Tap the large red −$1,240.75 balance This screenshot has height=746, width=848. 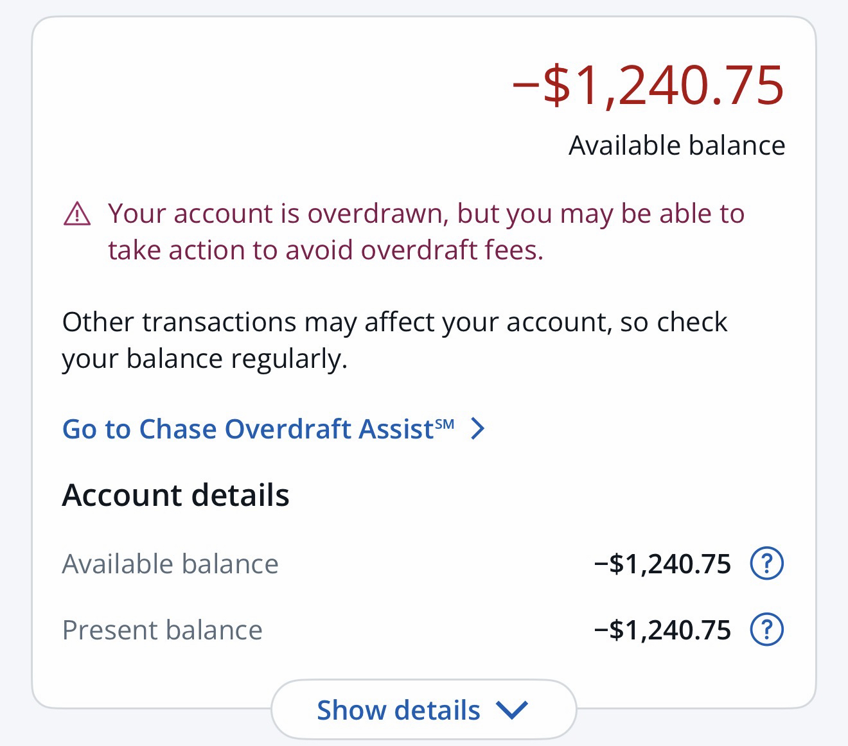(648, 85)
